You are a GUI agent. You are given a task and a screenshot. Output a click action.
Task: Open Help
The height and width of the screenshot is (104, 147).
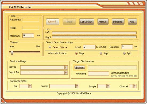[132, 22]
